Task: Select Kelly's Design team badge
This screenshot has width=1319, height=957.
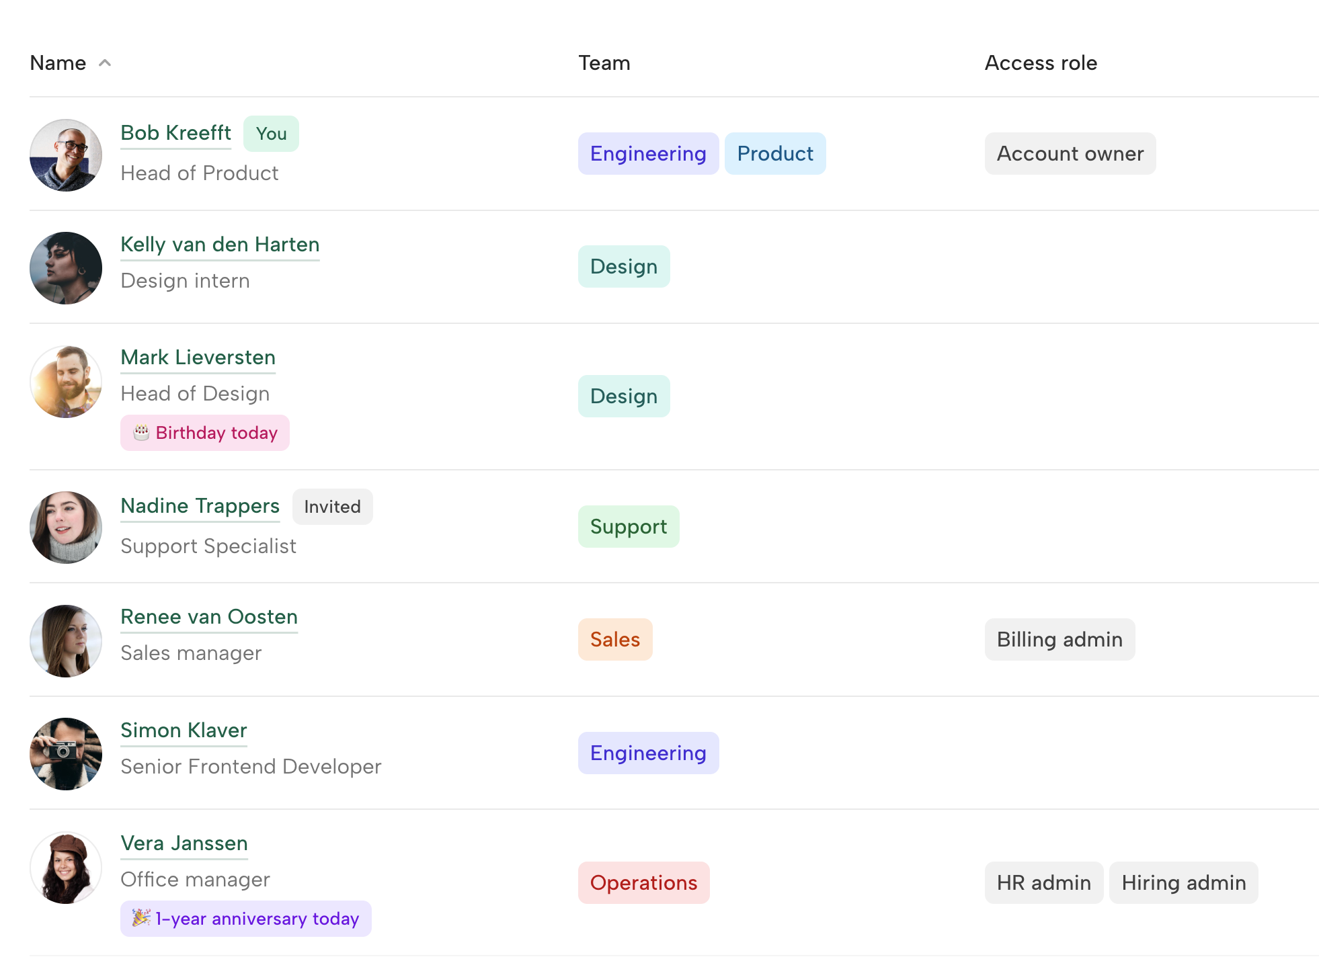Action: pyautogui.click(x=623, y=266)
